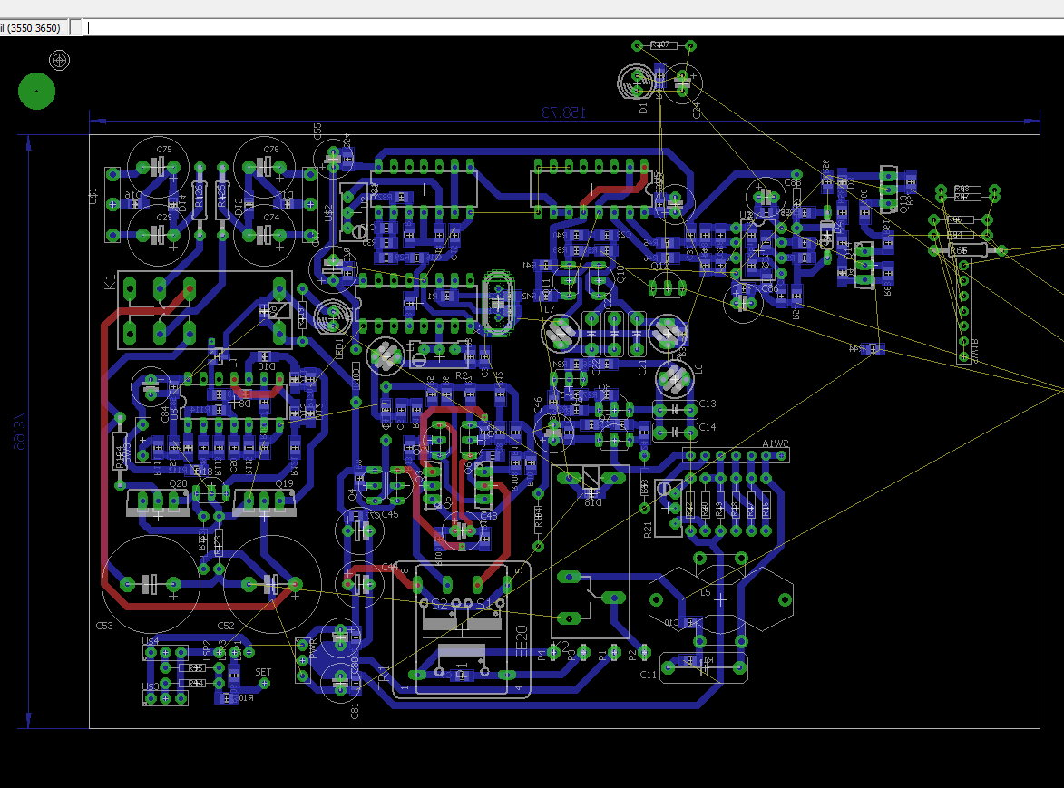Select capacitor C11
1064x788 pixels.
click(704, 667)
